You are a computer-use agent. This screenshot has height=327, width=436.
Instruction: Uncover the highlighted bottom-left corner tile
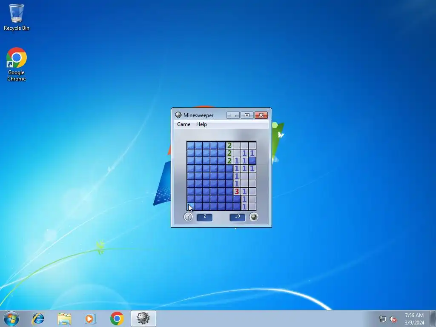[191, 207]
